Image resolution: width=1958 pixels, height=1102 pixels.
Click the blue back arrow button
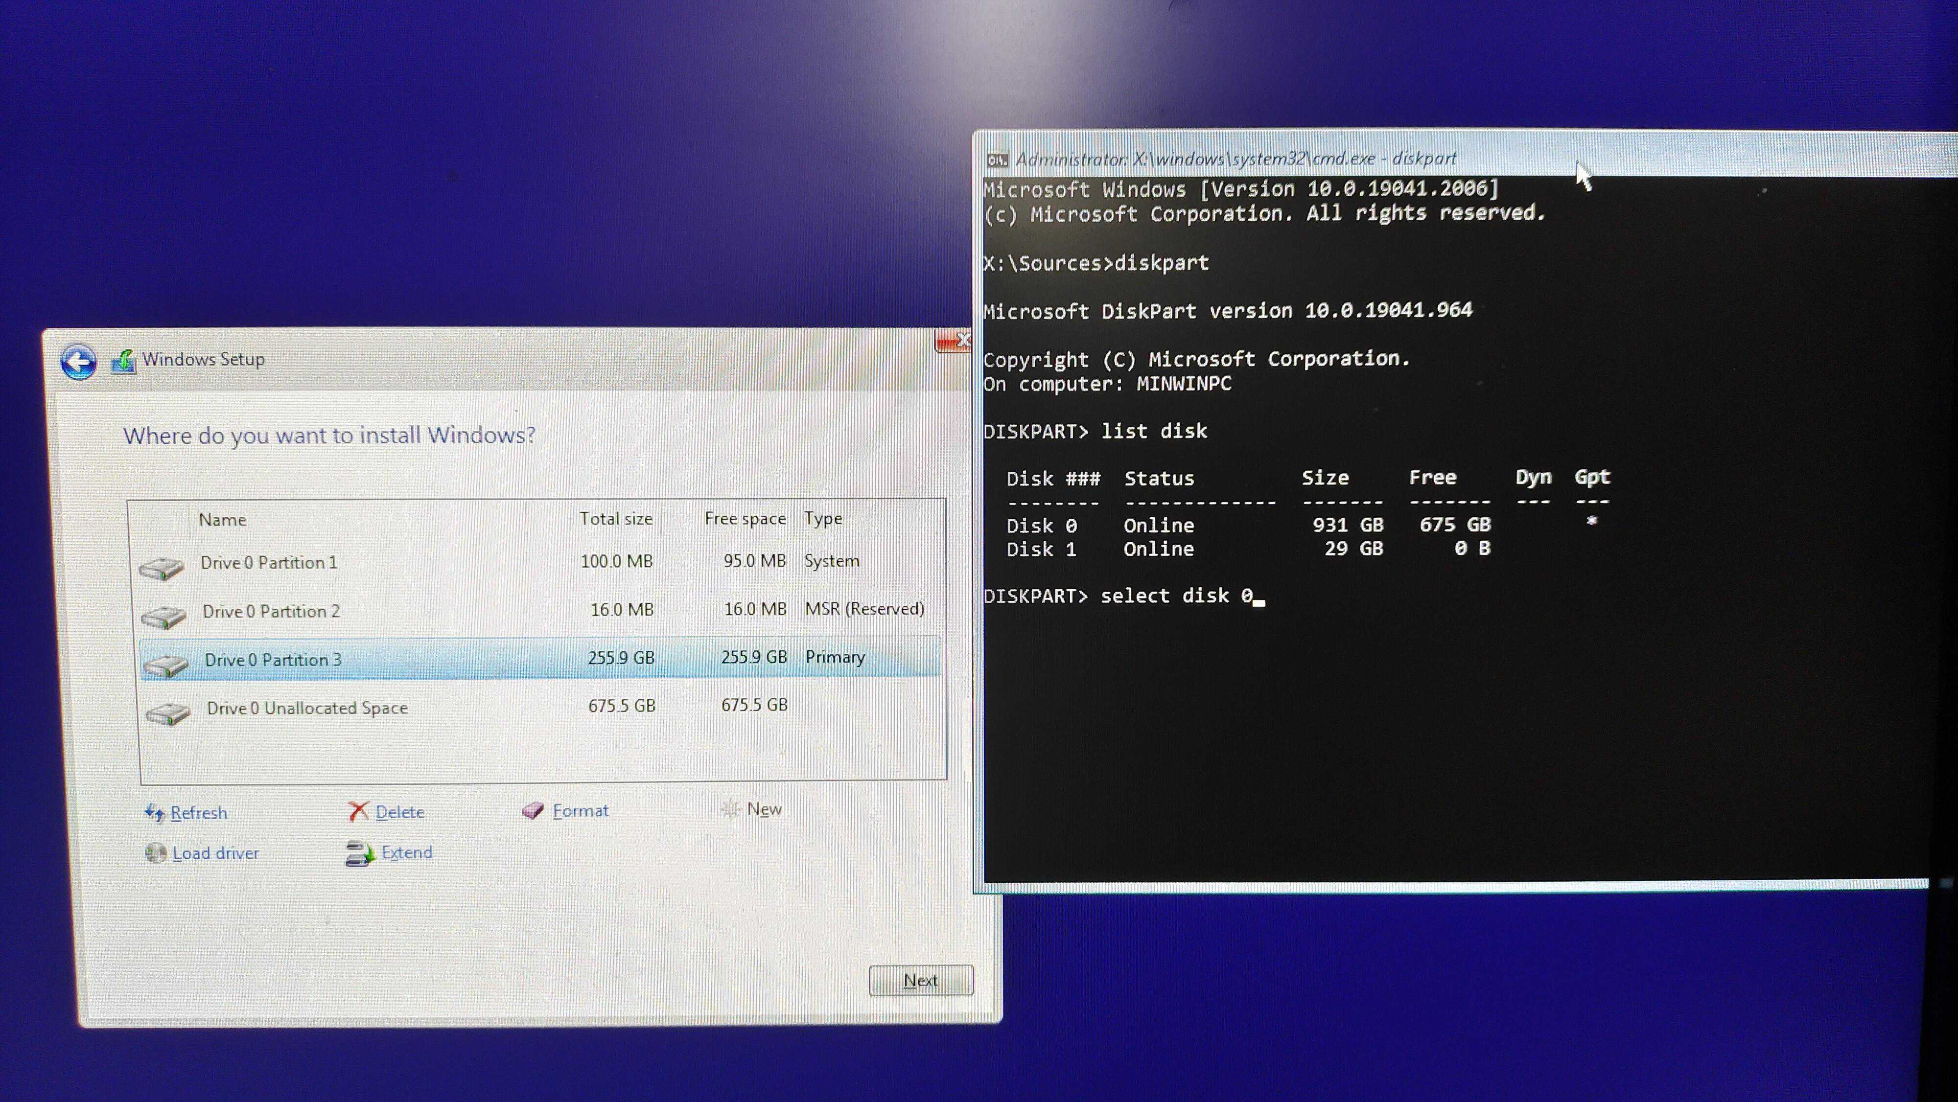coord(78,361)
